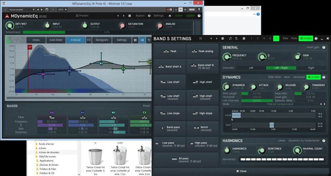Click the undo icon in the equalizer toolbar

pos(149,40)
